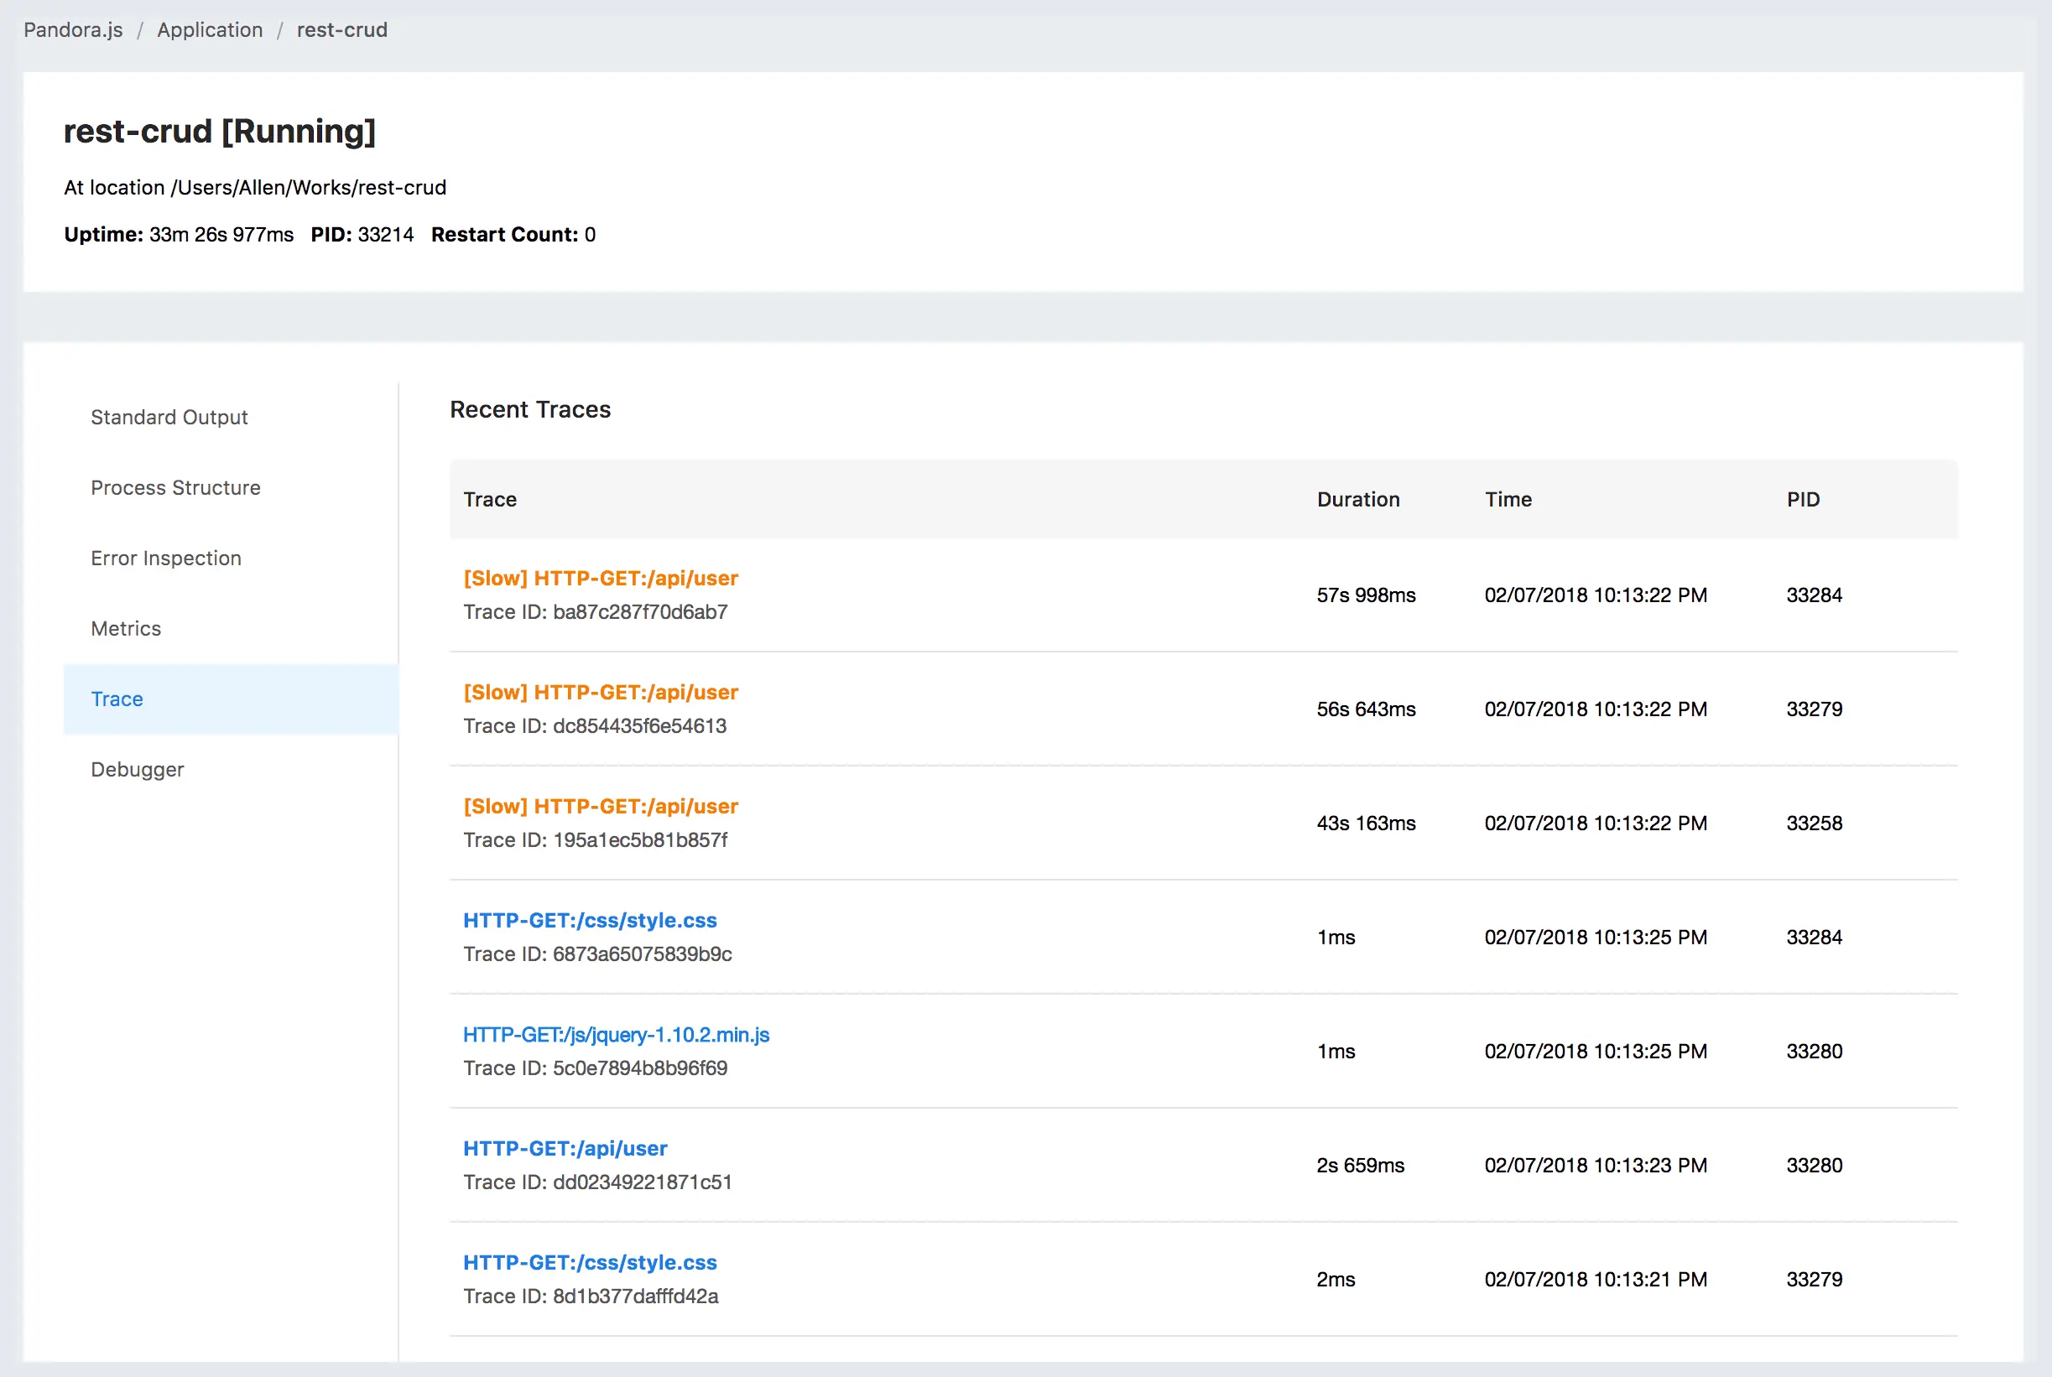Open the non-slow HTTP-GET:/api/user trace
The height and width of the screenshot is (1377, 2052).
565,1149
